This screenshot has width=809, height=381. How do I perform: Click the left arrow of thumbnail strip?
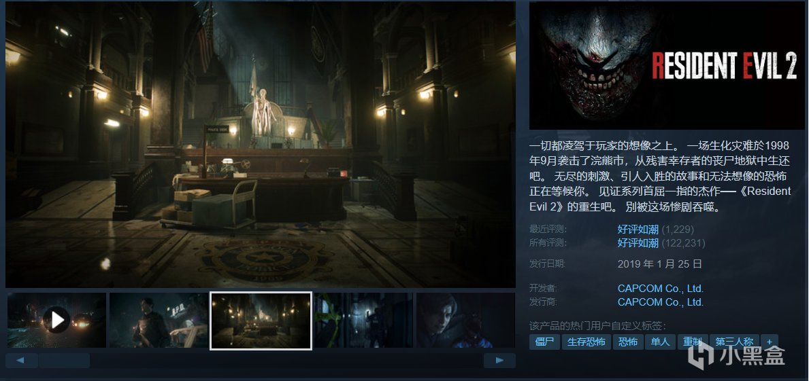coord(21,361)
